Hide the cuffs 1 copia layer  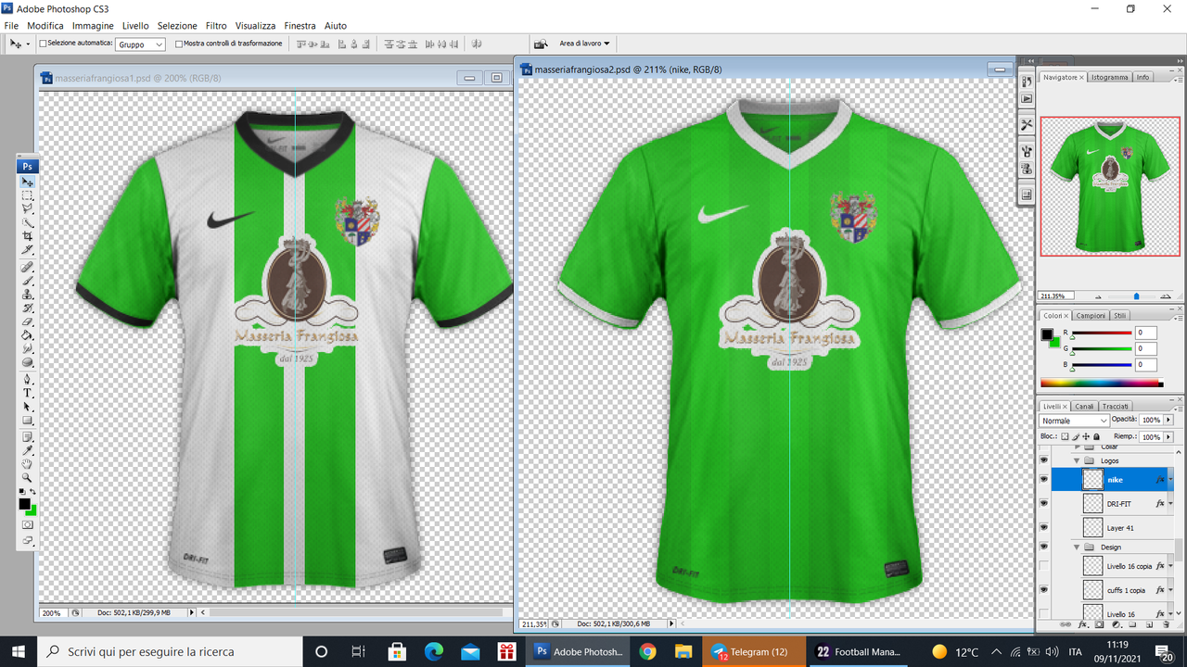point(1044,589)
